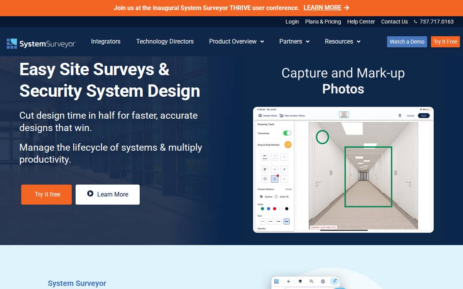The height and width of the screenshot is (289, 463).
Task: Pick the green color swatch
Action: (x=262, y=209)
